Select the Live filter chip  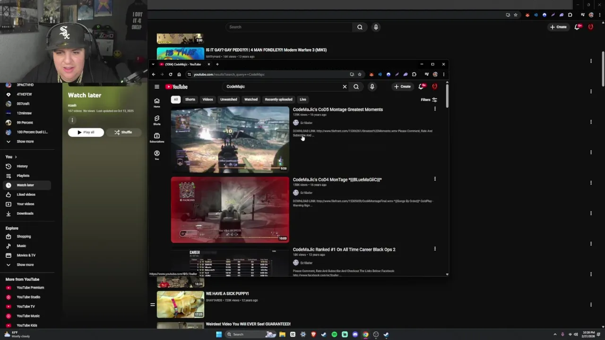pyautogui.click(x=303, y=100)
